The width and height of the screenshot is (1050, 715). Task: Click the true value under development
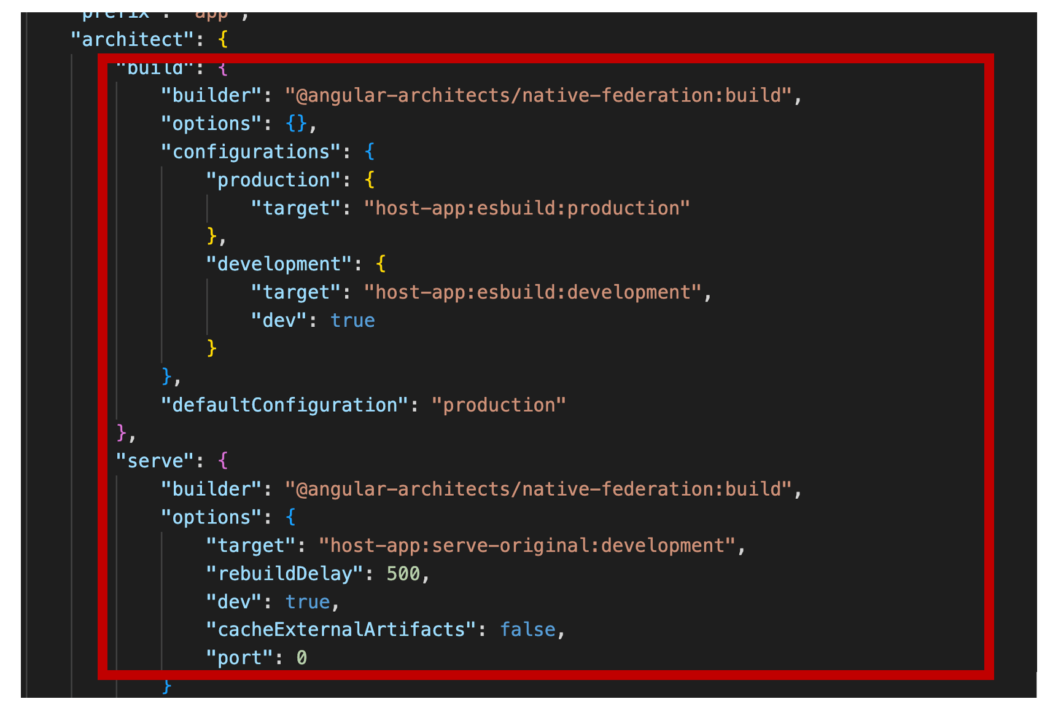coord(352,319)
